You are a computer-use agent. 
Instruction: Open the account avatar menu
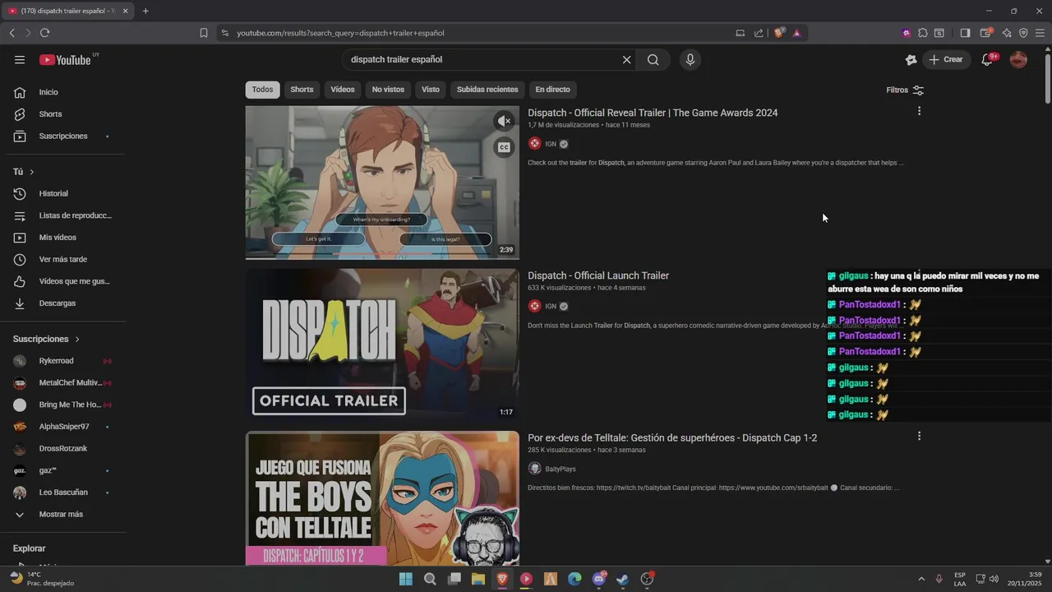tap(1018, 59)
